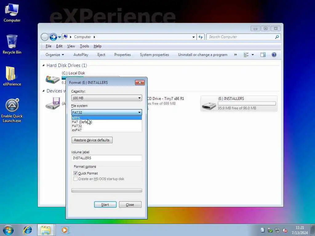
Task: Click AutoPlay in the toolbar
Action: [81, 55]
